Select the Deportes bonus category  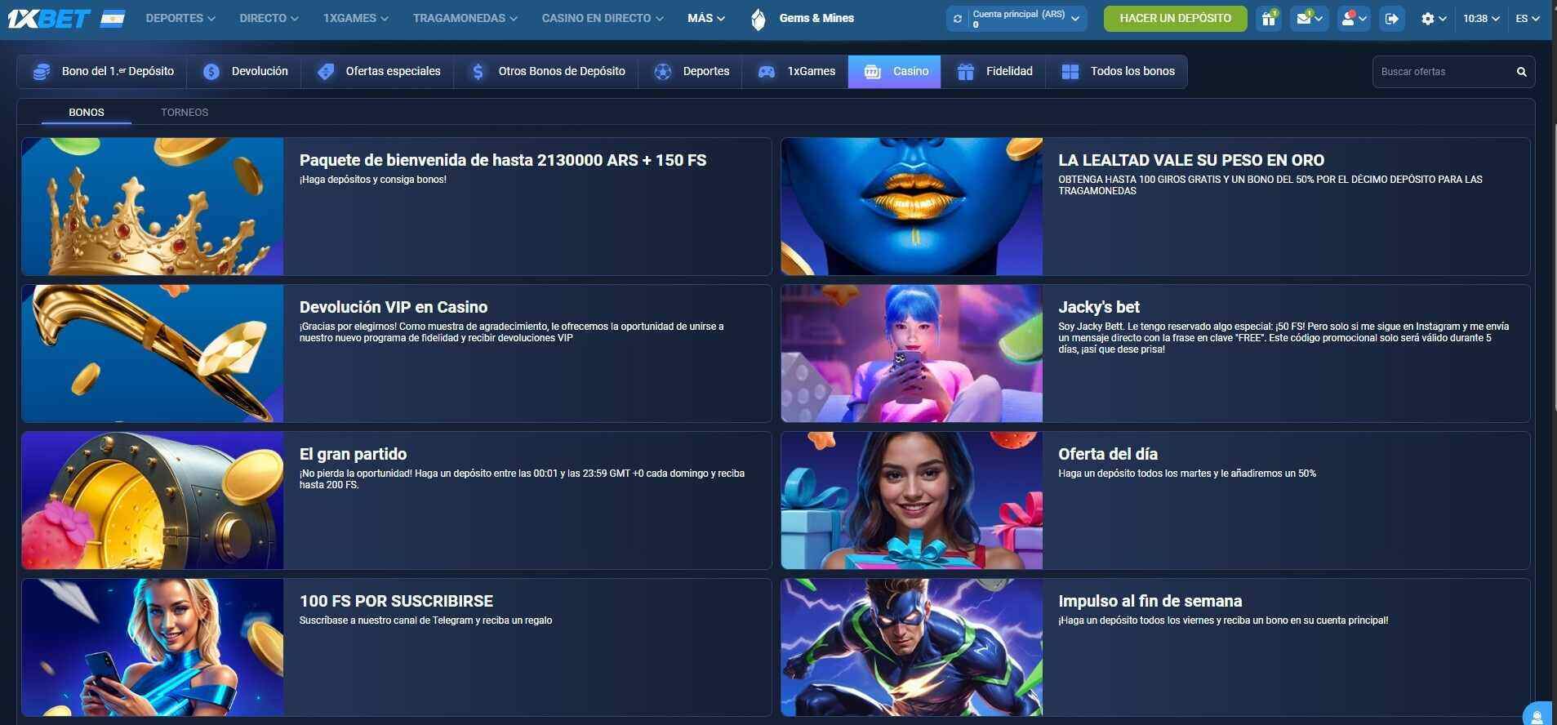pos(690,72)
